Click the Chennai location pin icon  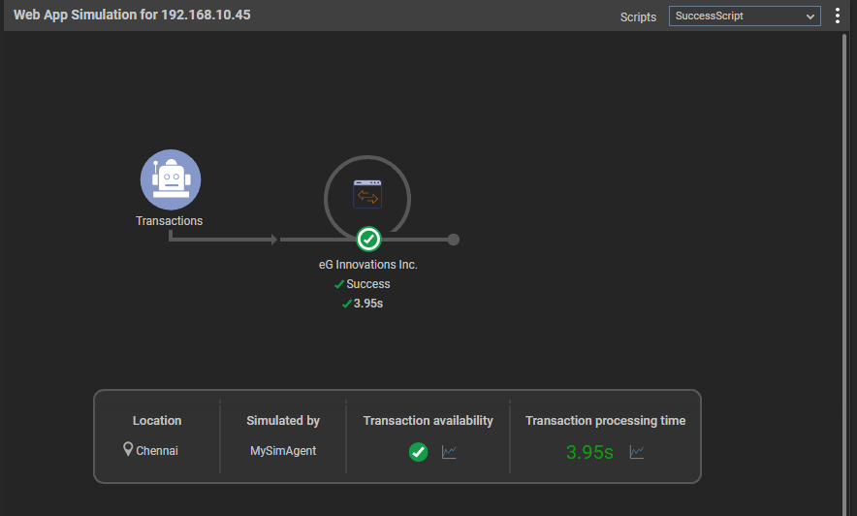(128, 449)
